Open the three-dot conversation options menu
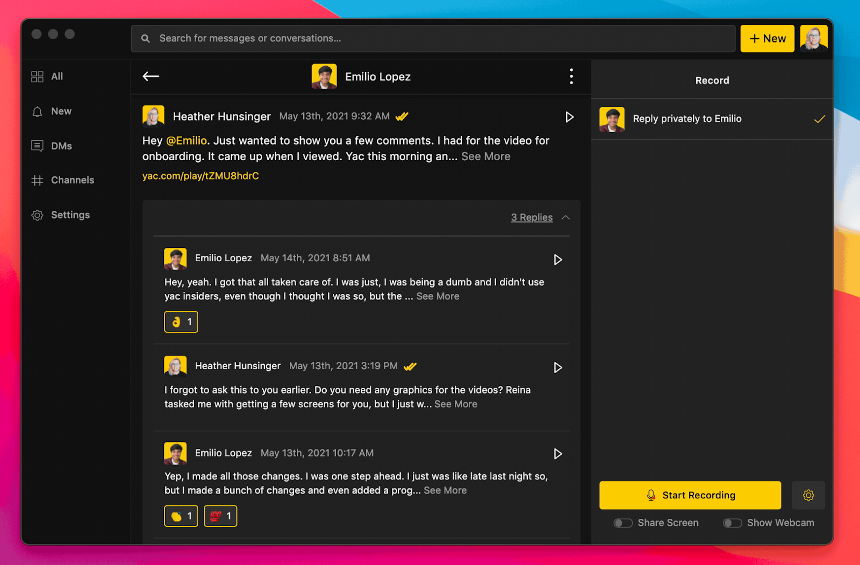The width and height of the screenshot is (860, 565). (571, 76)
